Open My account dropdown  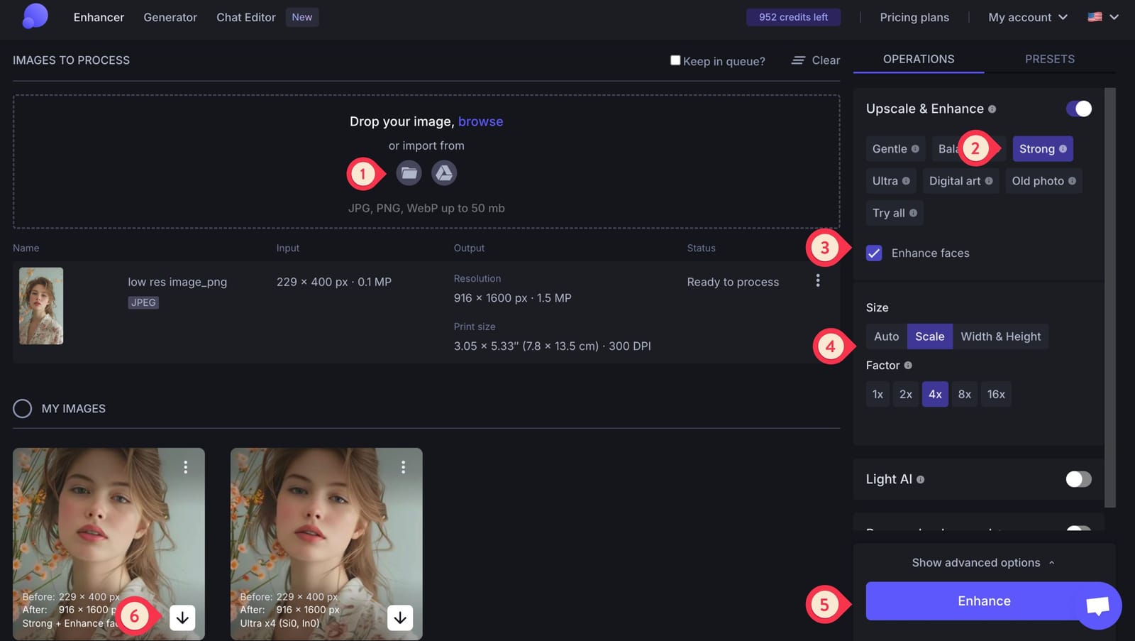click(1028, 17)
